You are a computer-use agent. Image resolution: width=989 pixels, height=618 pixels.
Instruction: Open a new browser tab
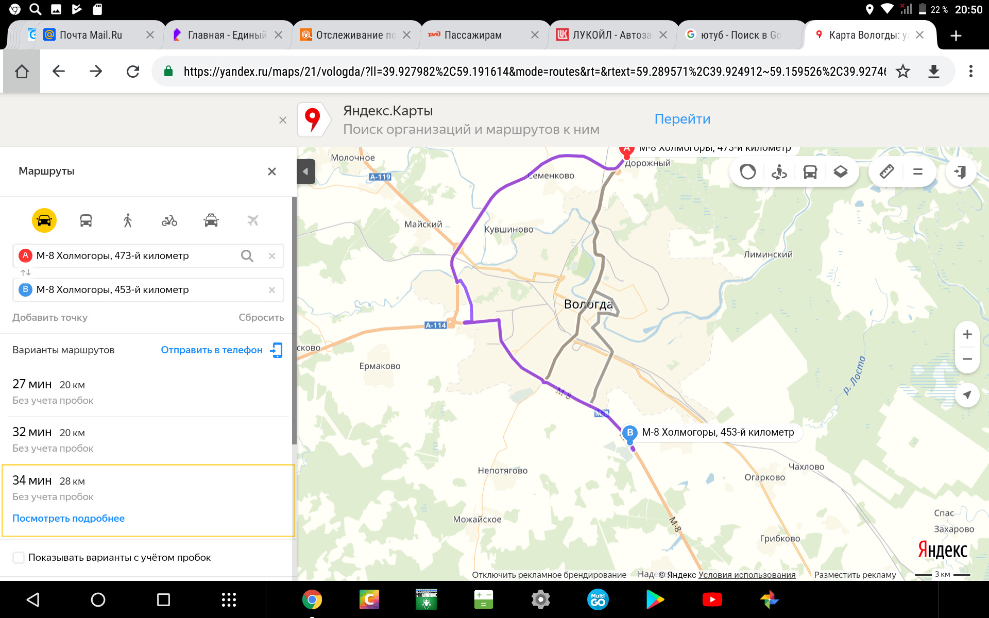point(956,36)
